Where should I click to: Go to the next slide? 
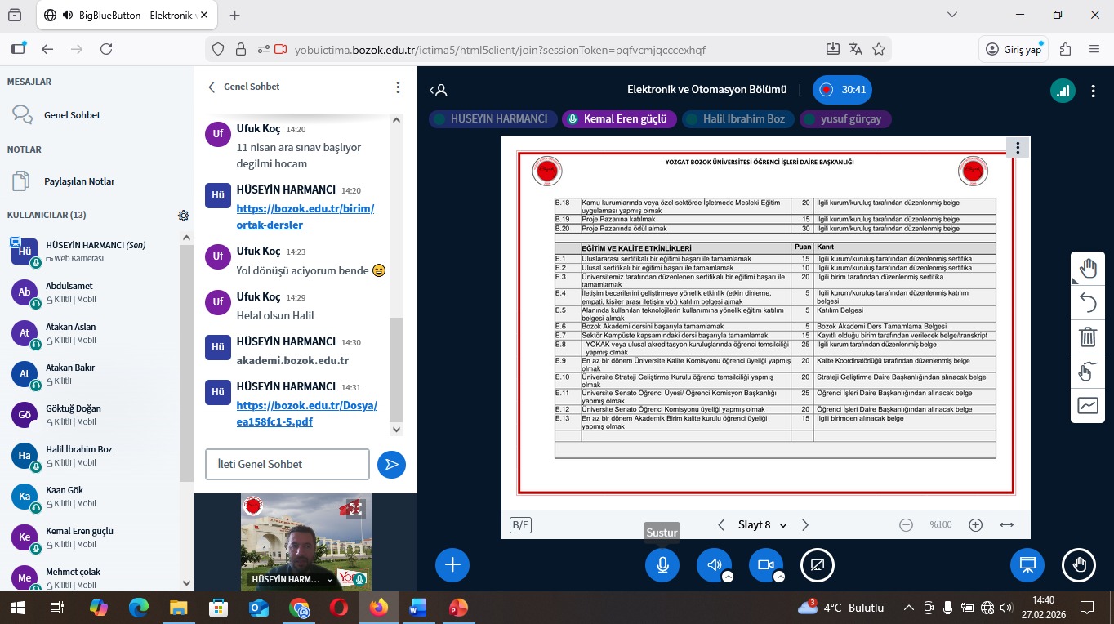805,525
